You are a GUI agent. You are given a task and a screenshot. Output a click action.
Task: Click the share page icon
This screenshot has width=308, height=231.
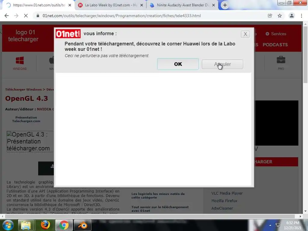[270, 16]
